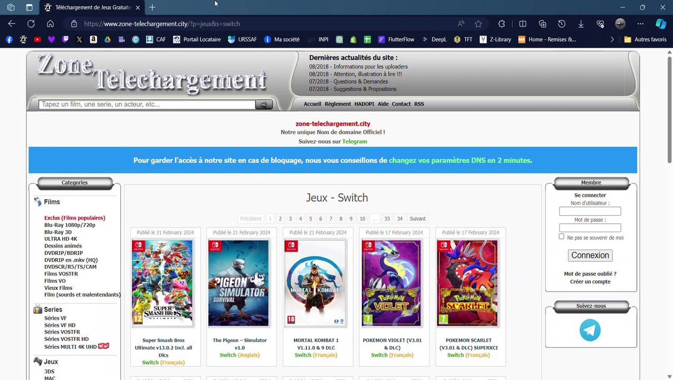Expand the bookmarks overflow chevron
This screenshot has height=380, width=673.
(x=612, y=39)
